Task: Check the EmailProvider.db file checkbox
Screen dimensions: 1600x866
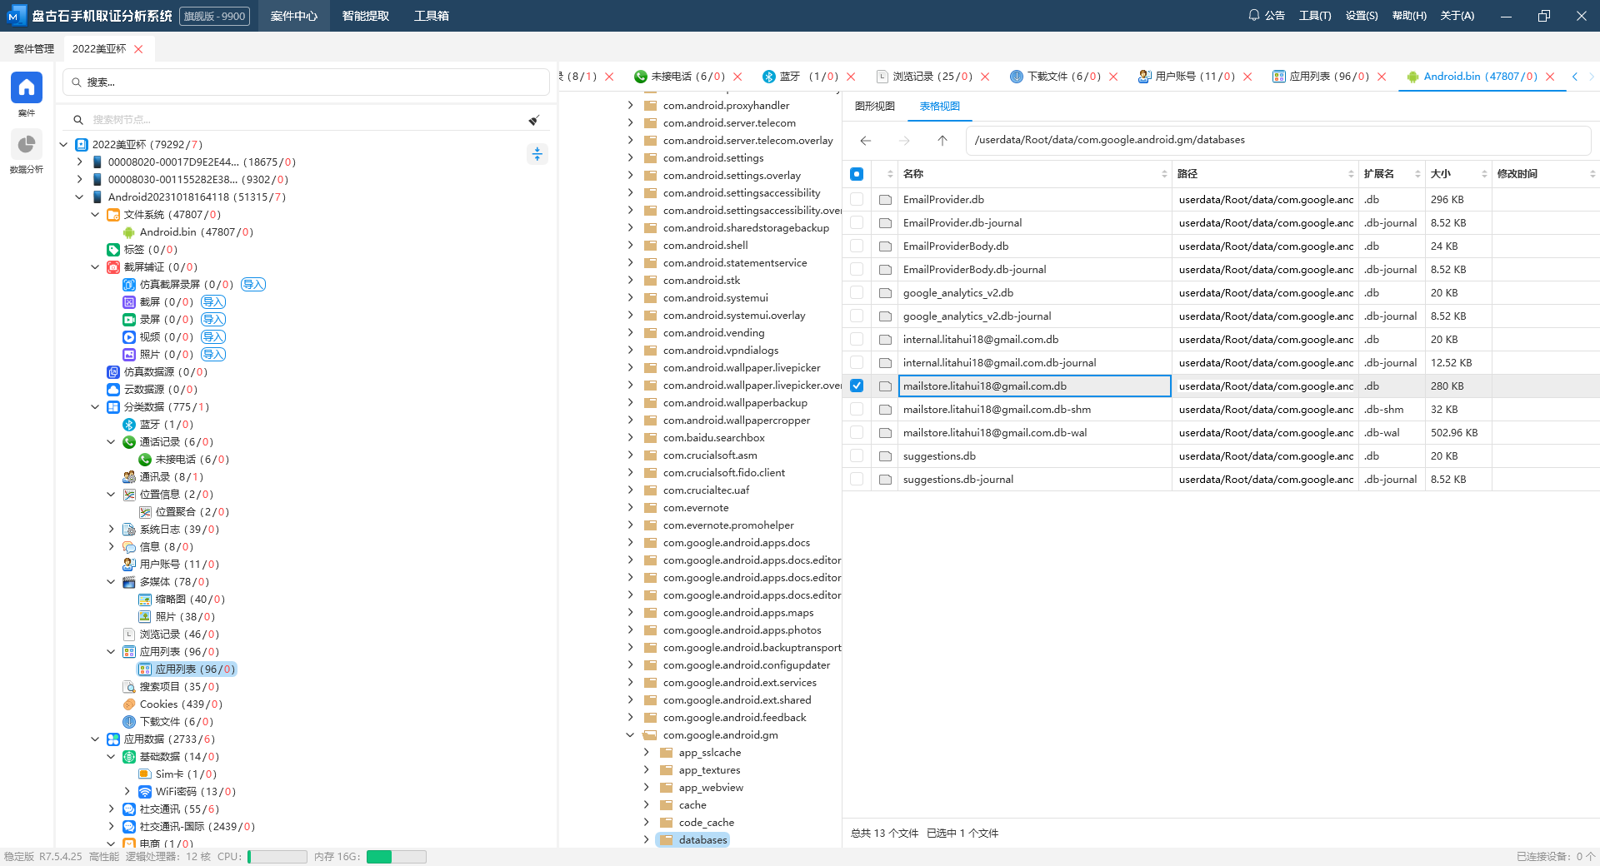Action: (857, 199)
